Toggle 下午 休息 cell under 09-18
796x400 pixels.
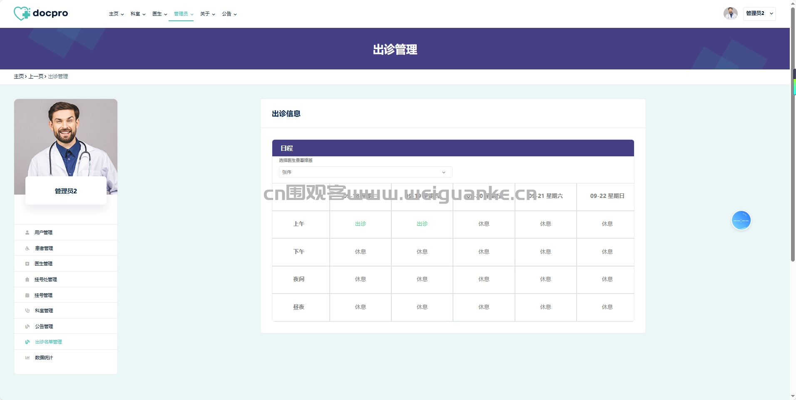pyautogui.click(x=361, y=252)
